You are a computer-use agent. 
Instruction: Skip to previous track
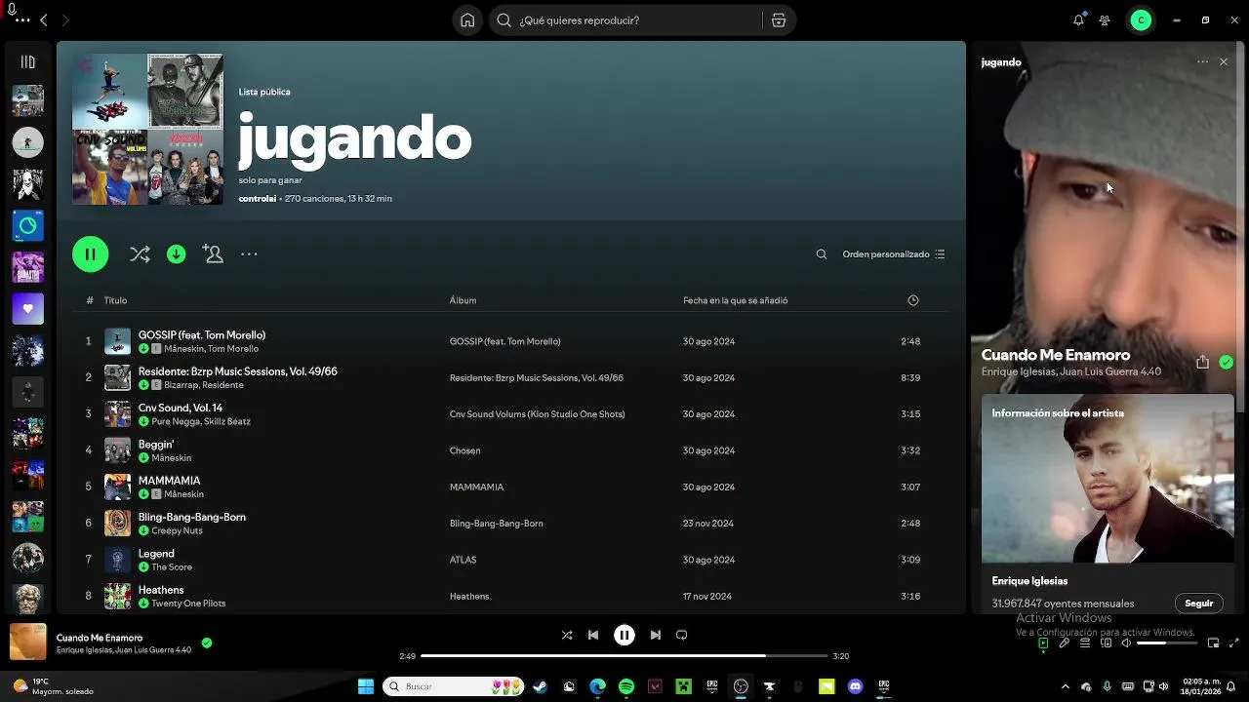pos(593,635)
